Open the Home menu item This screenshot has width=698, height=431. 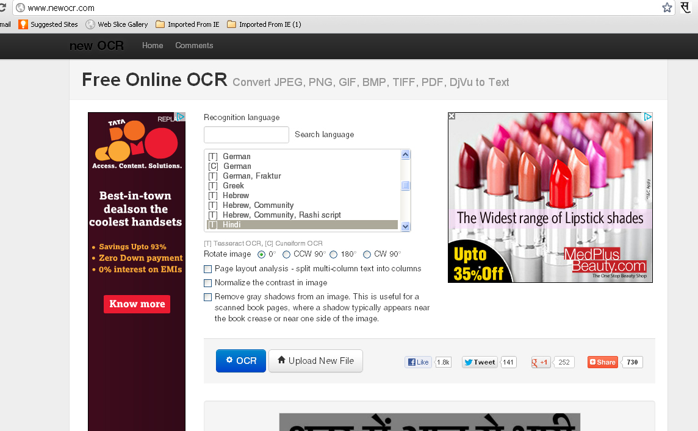point(152,45)
